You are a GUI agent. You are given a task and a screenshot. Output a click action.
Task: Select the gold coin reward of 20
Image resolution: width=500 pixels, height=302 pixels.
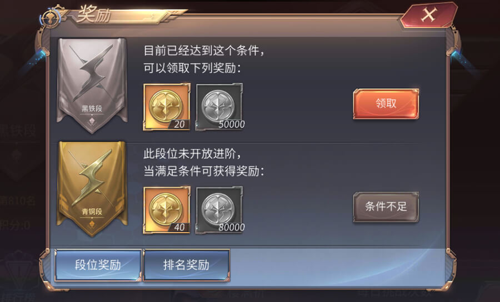pyautogui.click(x=167, y=107)
